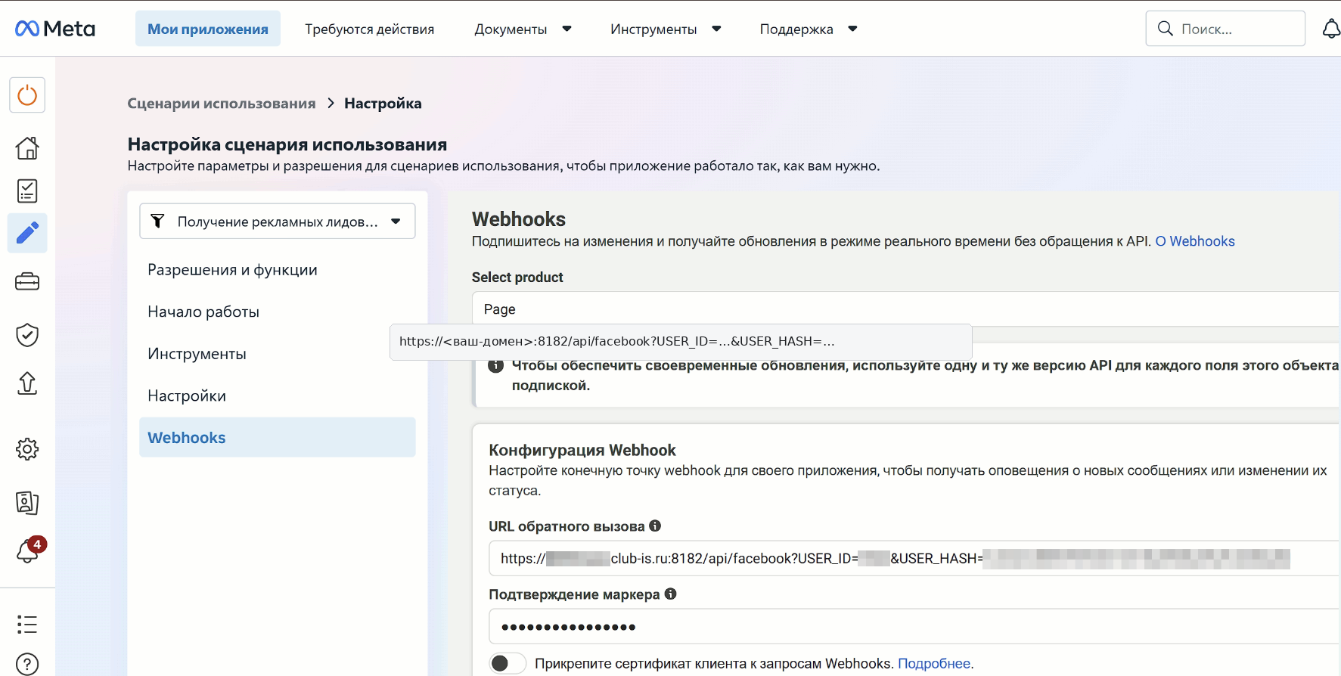
Task: Select Разрешения и функции in side menu
Action: coord(232,270)
